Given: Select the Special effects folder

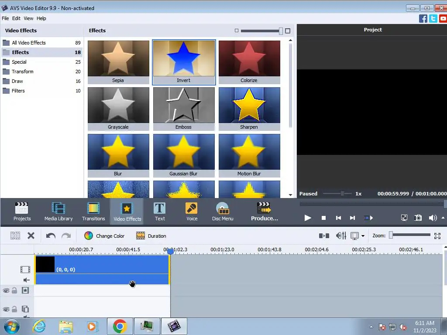Looking at the screenshot, I should (x=41, y=62).
